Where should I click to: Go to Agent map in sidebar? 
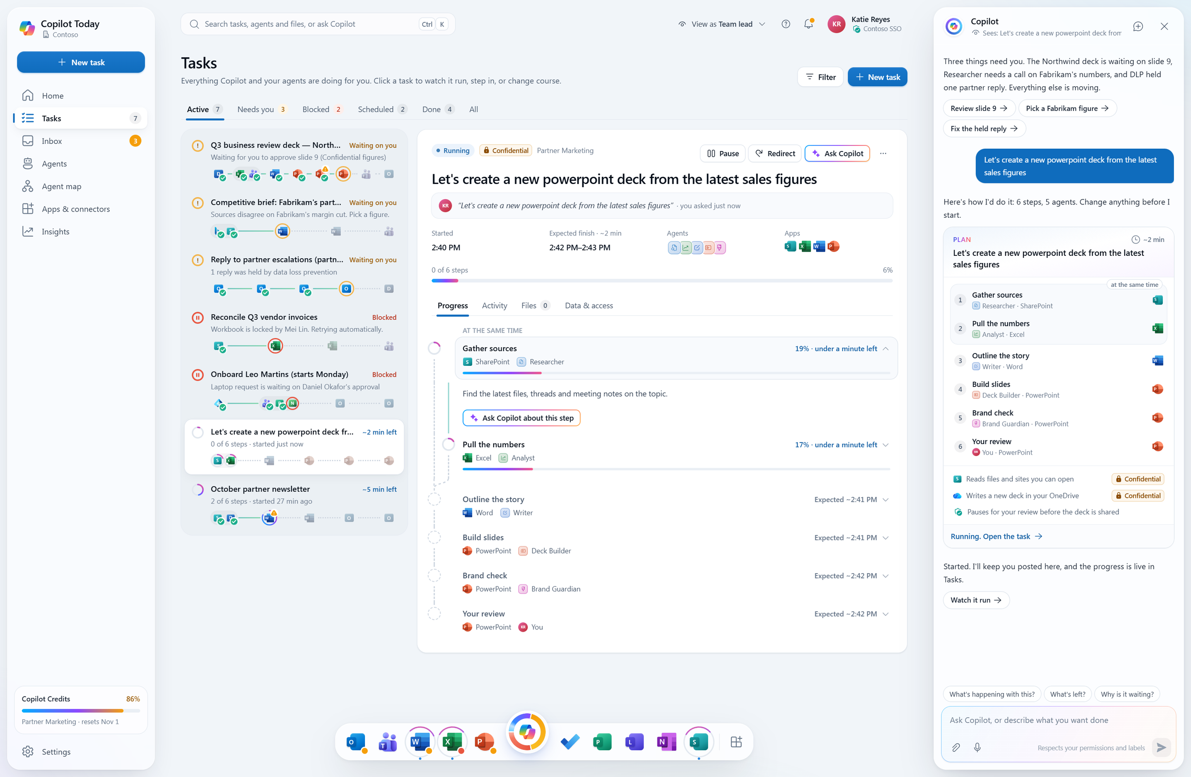click(x=81, y=186)
